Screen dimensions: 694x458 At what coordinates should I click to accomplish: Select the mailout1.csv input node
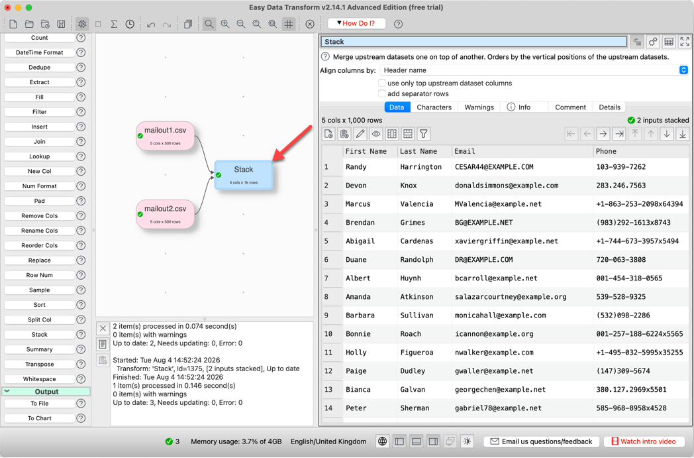[165, 135]
